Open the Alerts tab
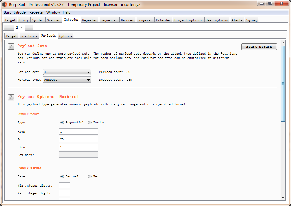The height and width of the screenshot is (206, 291). (237, 20)
